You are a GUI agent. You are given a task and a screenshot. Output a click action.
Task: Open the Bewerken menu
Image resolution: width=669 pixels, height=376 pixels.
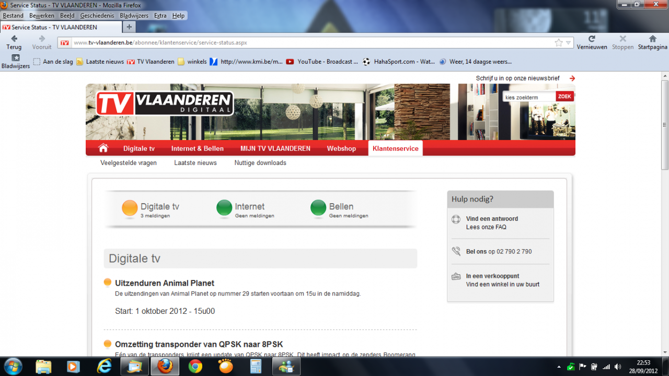tap(42, 16)
